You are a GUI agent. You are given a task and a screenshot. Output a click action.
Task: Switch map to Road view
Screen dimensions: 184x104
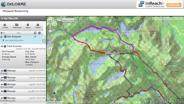point(72,20)
